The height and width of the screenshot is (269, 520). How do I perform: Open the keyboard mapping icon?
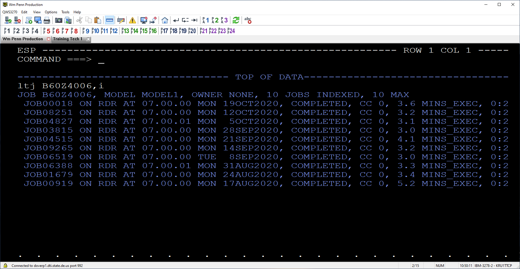coord(121,20)
